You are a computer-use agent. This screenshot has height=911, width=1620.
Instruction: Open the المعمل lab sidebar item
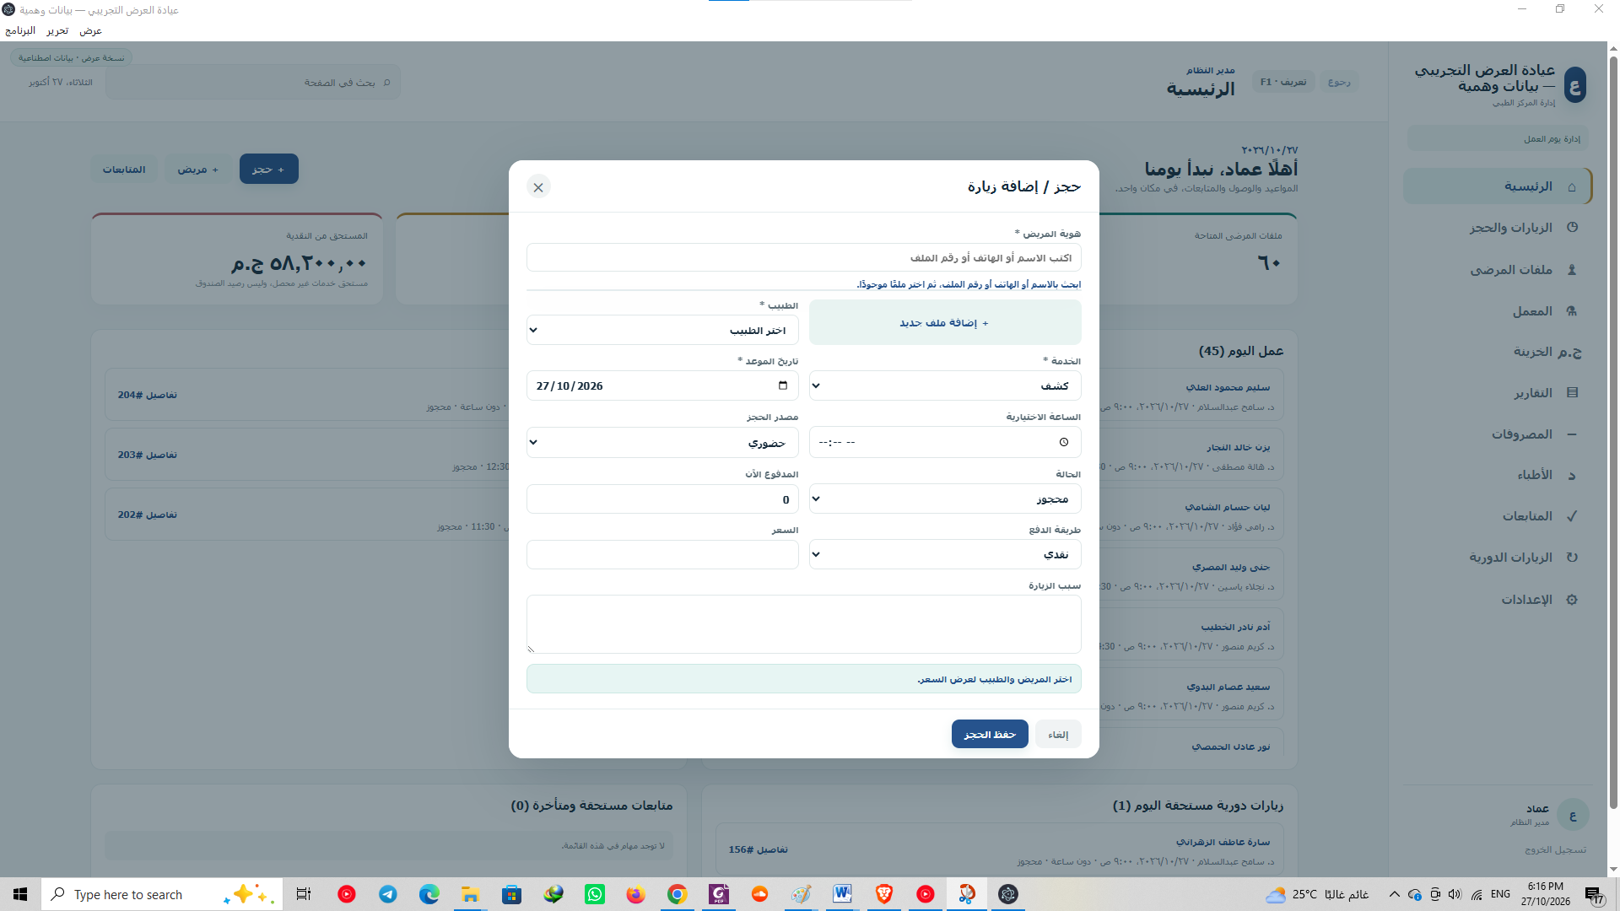[1498, 311]
